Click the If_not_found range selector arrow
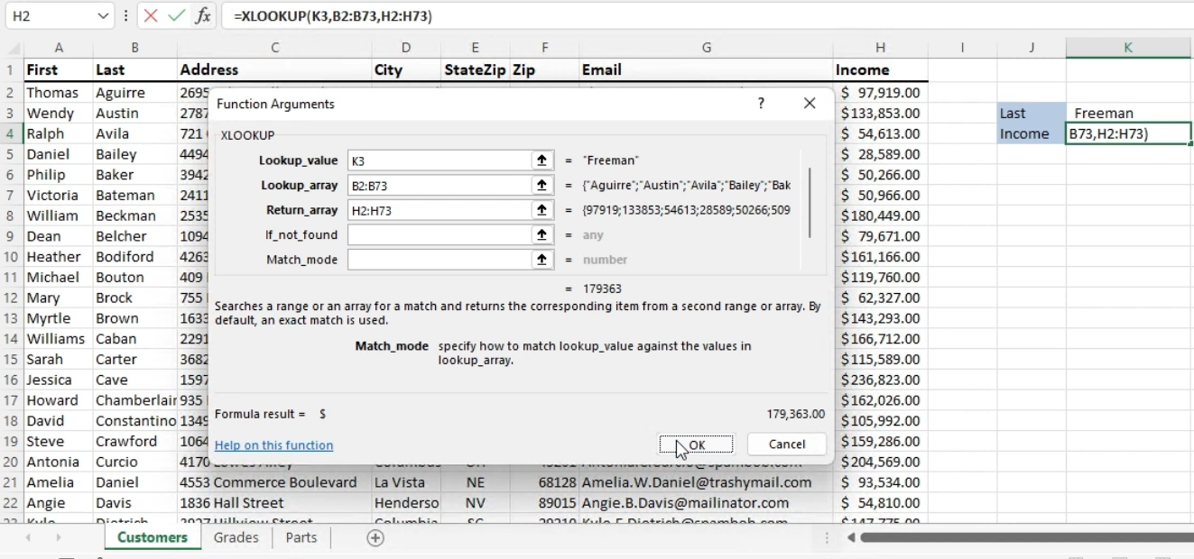The image size is (1194, 559). [541, 234]
